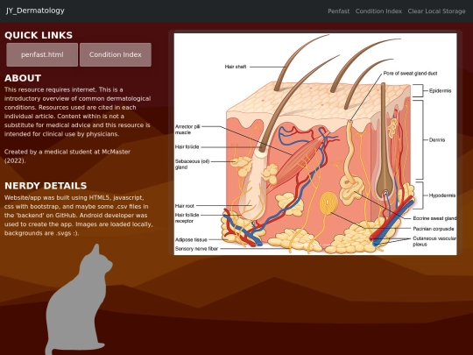Click the skin anatomy diagram image

[x=315, y=144]
